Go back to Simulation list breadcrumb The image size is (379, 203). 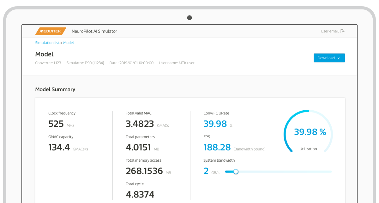pyautogui.click(x=47, y=43)
